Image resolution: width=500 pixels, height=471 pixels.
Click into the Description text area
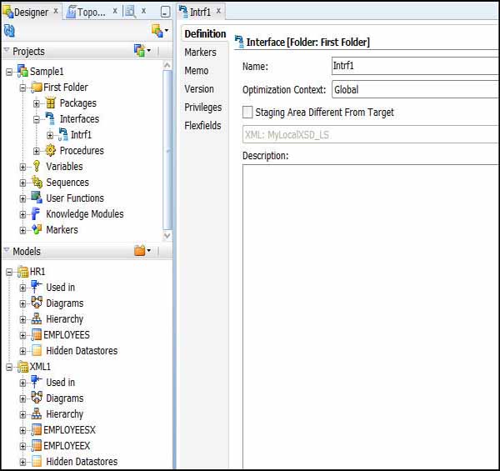point(371,316)
